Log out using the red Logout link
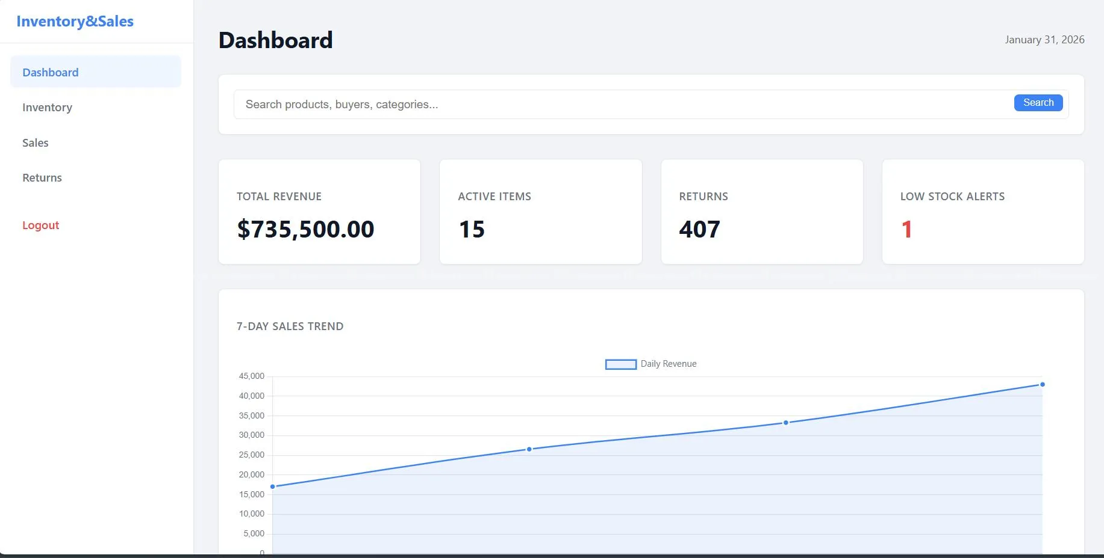Viewport: 1104px width, 558px height. coord(40,225)
